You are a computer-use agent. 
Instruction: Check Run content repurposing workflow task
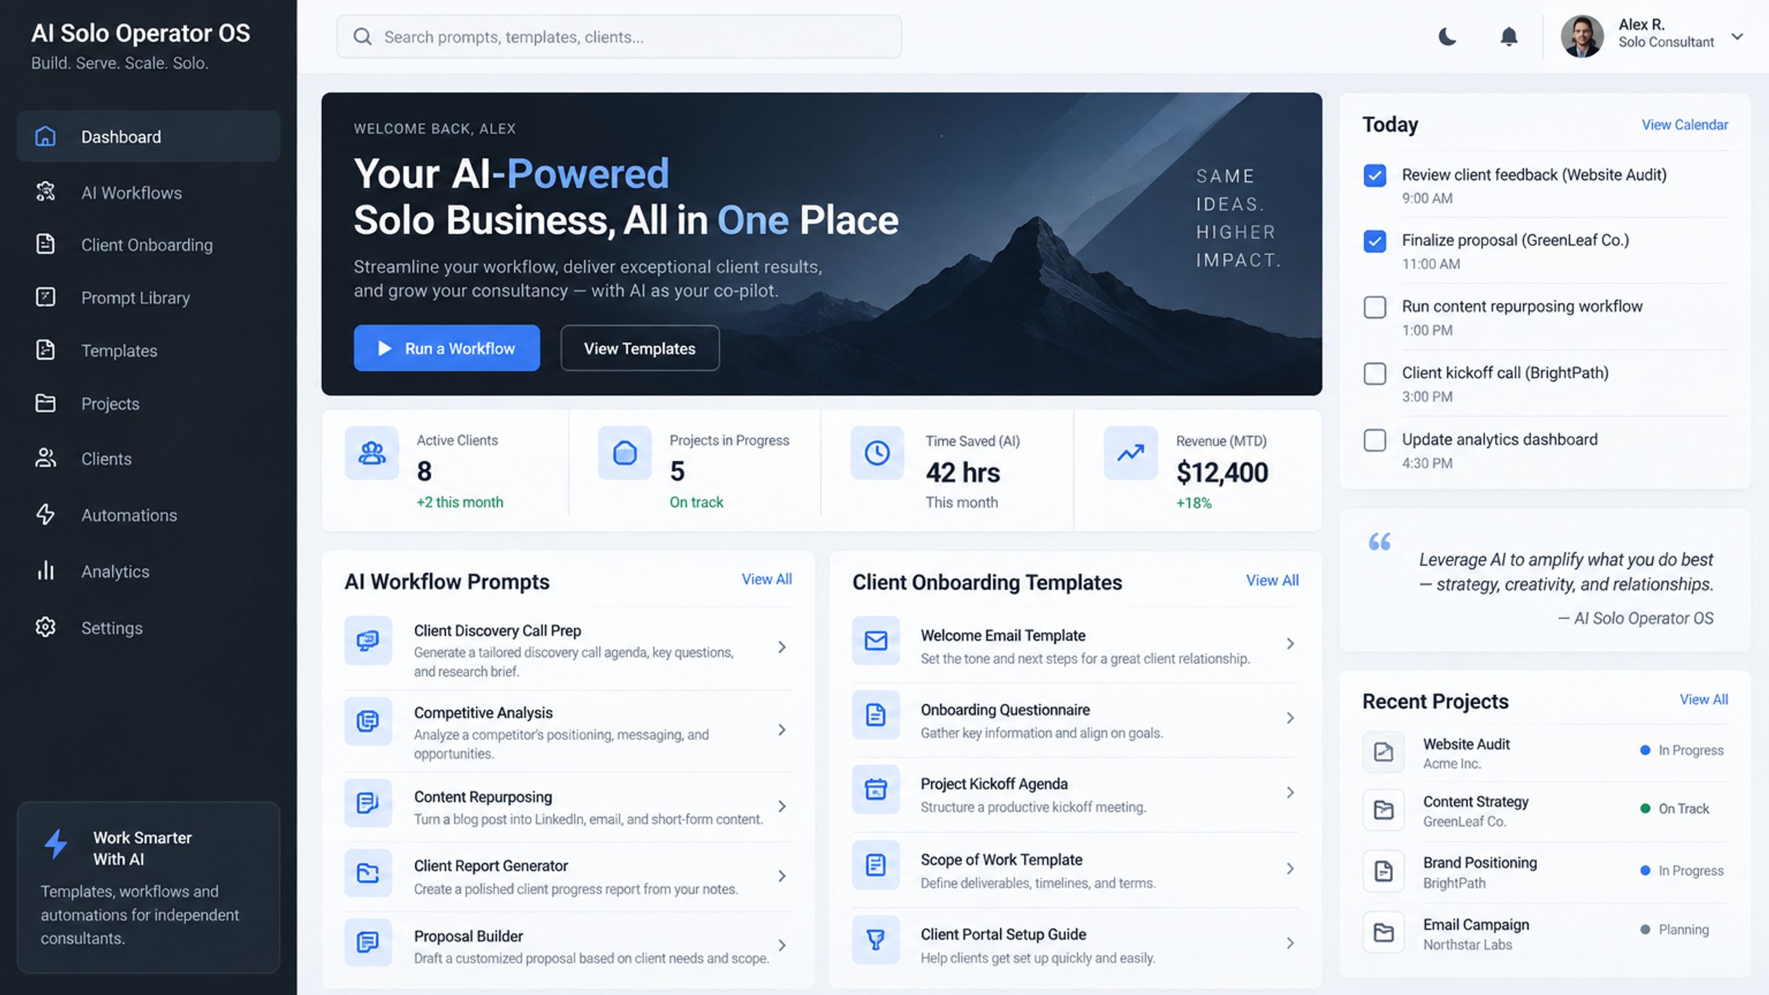click(1374, 307)
